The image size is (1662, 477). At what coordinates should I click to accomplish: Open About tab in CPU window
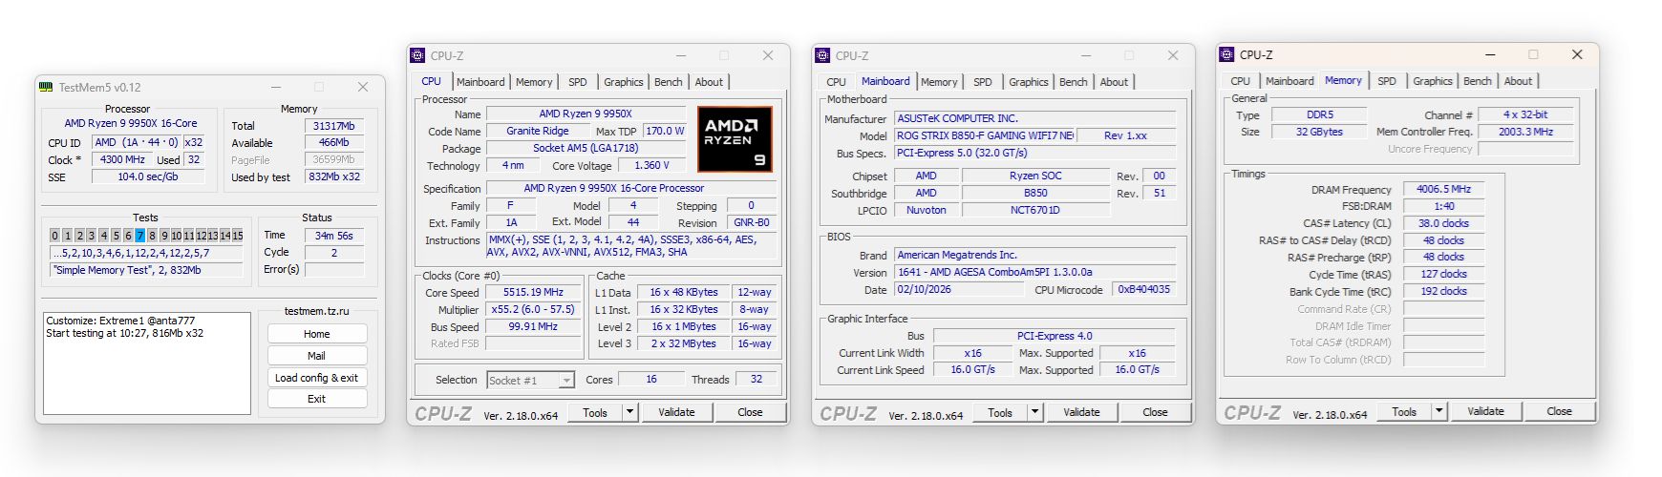click(709, 82)
